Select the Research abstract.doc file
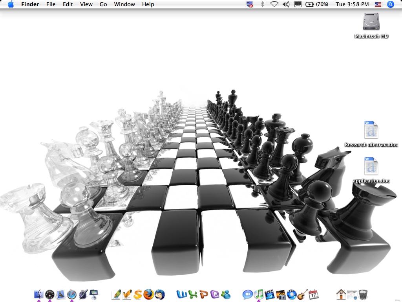Screen dimensions: 402x302 tap(371, 130)
